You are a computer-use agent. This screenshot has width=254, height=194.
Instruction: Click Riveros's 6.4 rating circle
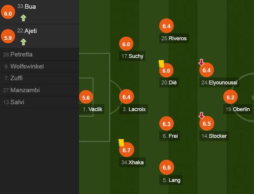click(x=166, y=26)
